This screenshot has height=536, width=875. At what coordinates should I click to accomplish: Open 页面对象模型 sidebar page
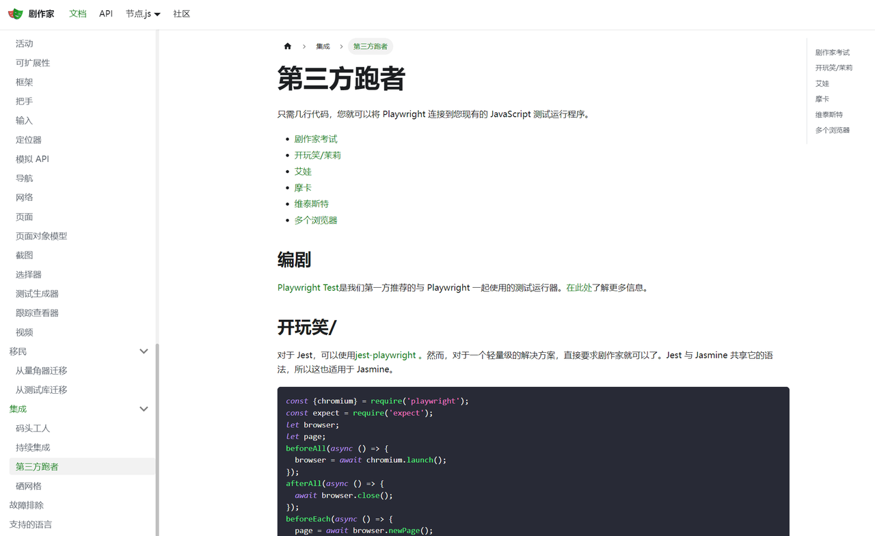(42, 236)
